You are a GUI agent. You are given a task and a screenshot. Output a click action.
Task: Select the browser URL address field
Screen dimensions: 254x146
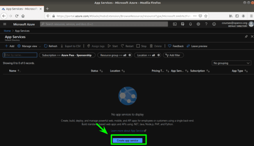click(124, 16)
